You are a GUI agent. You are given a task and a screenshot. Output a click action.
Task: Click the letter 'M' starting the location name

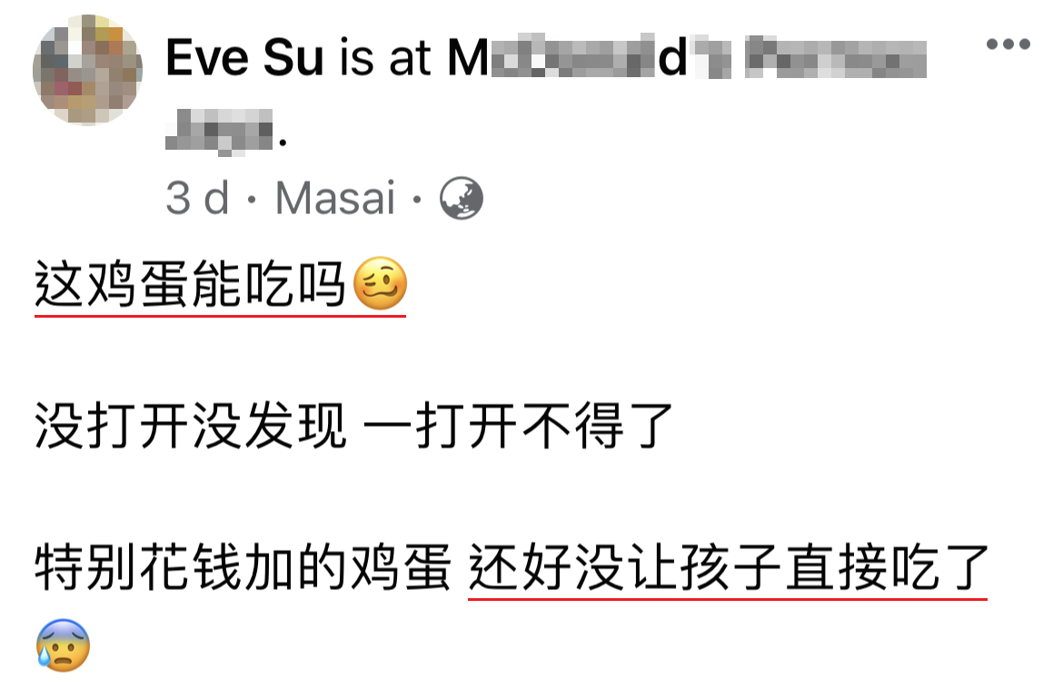point(468,57)
